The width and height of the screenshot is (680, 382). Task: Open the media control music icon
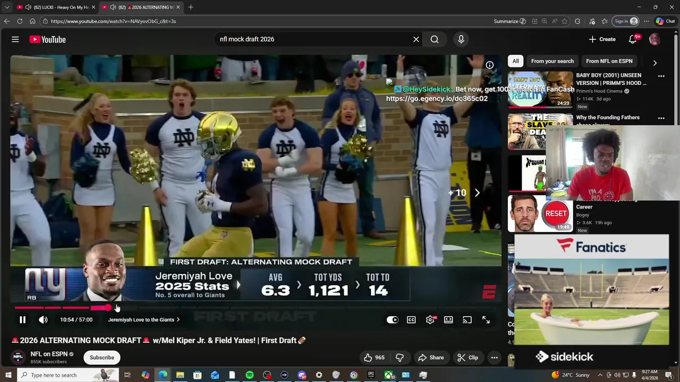(592, 21)
